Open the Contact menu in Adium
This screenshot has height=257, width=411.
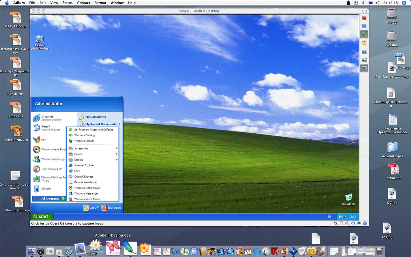point(84,3)
